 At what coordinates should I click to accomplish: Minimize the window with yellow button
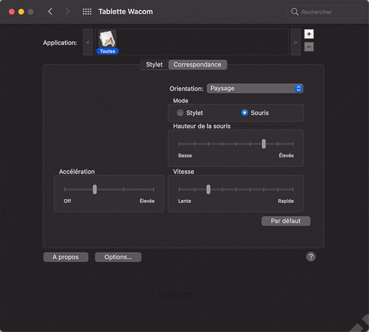click(21, 12)
